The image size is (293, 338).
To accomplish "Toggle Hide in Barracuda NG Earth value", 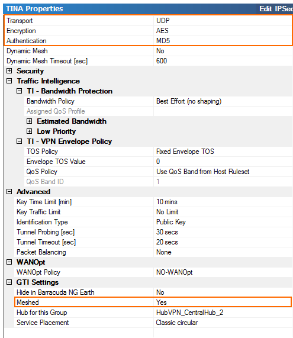I will coord(223,292).
